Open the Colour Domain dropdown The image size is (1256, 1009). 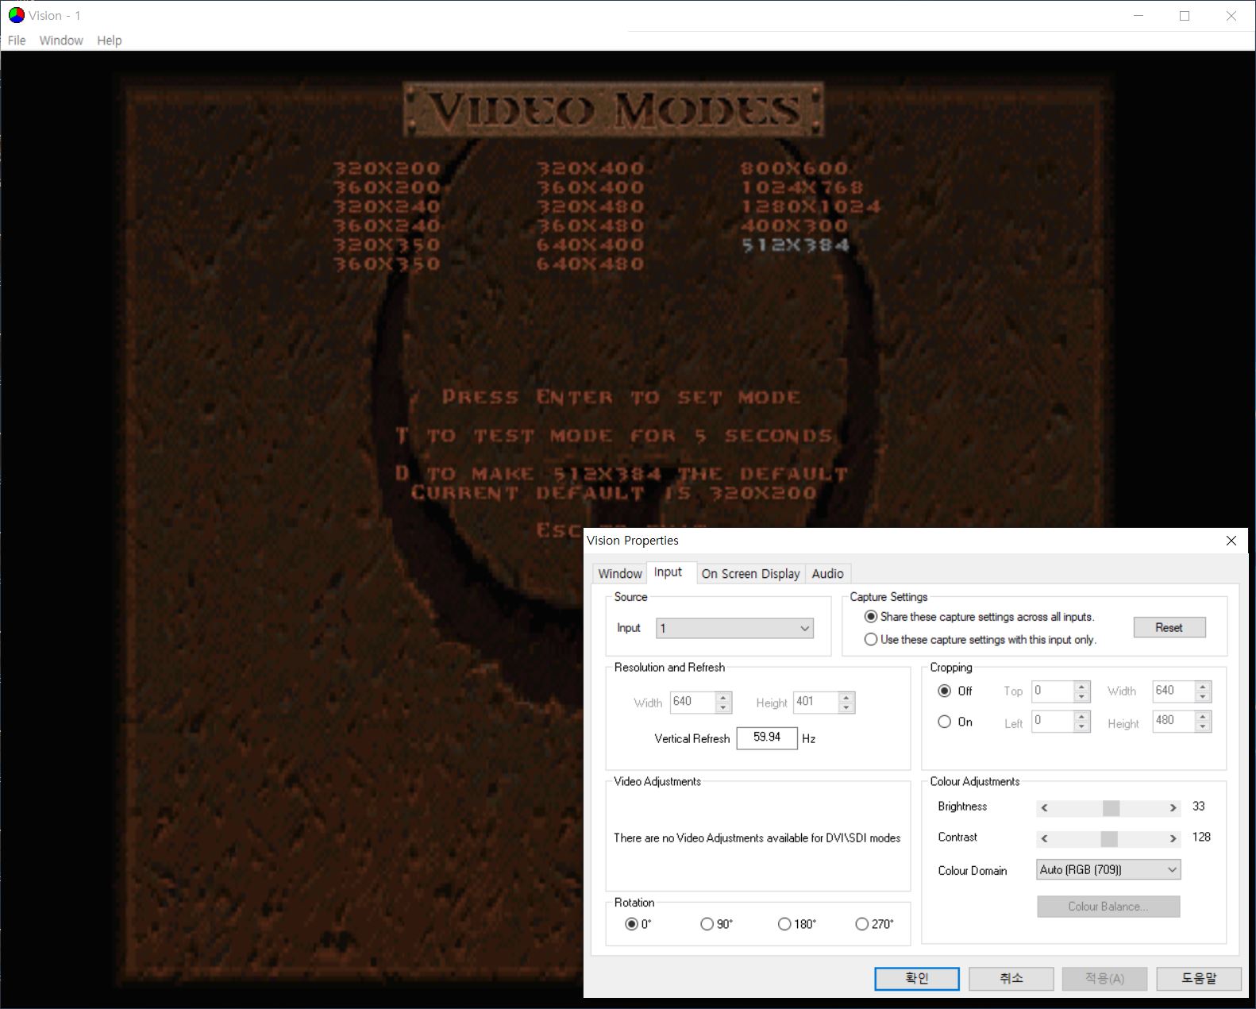point(1108,869)
